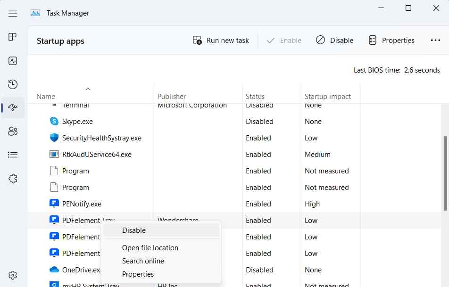Image resolution: width=449 pixels, height=287 pixels.
Task: Sort by the Status column header
Action: [x=255, y=97]
